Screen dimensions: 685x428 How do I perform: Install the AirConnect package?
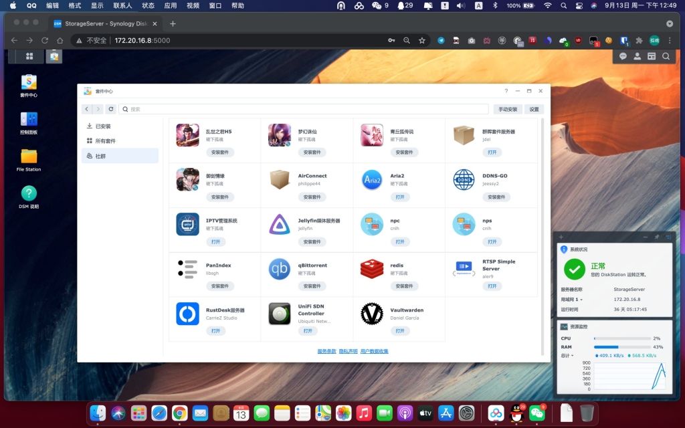coord(312,197)
